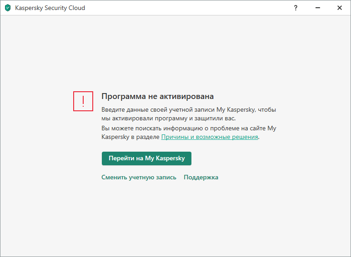Click the Kaspersky shield logo in title bar

[x=8, y=8]
